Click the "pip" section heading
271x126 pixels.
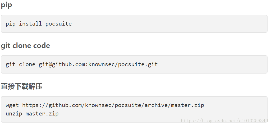pyautogui.click(x=6, y=5)
